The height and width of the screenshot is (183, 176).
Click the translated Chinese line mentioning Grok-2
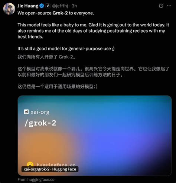tap(46, 57)
